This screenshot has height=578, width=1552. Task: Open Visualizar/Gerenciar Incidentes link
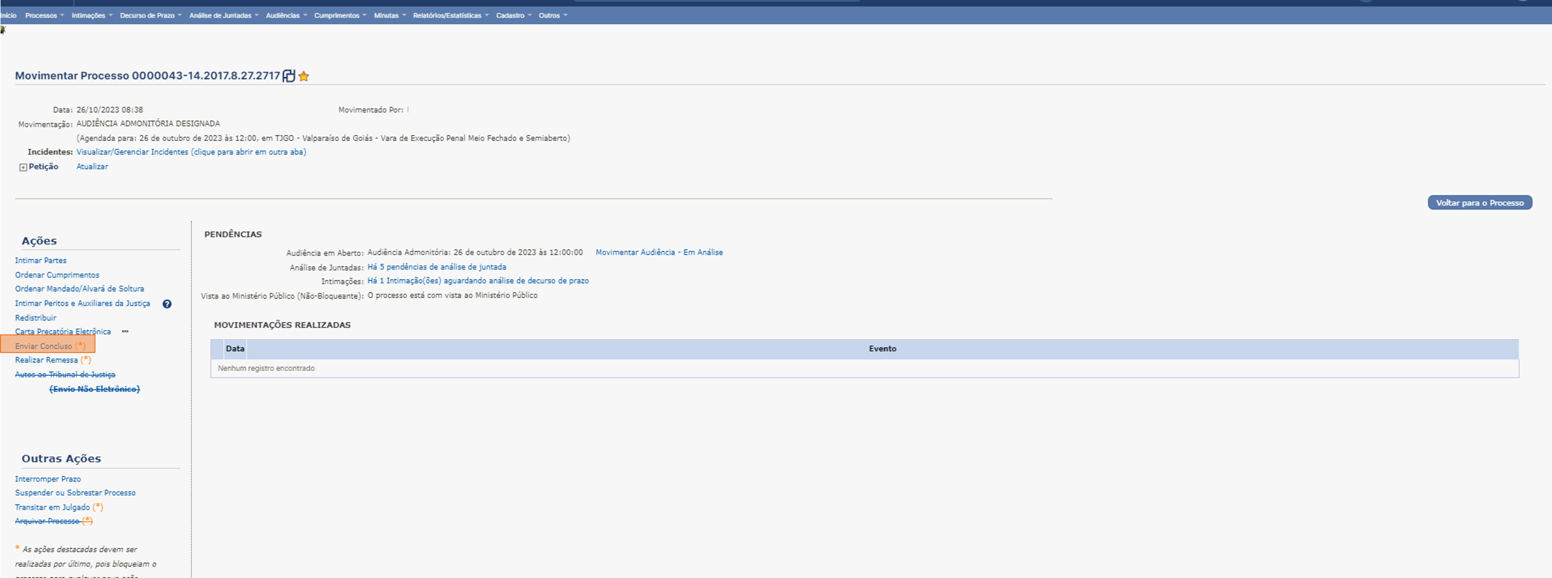coord(191,152)
